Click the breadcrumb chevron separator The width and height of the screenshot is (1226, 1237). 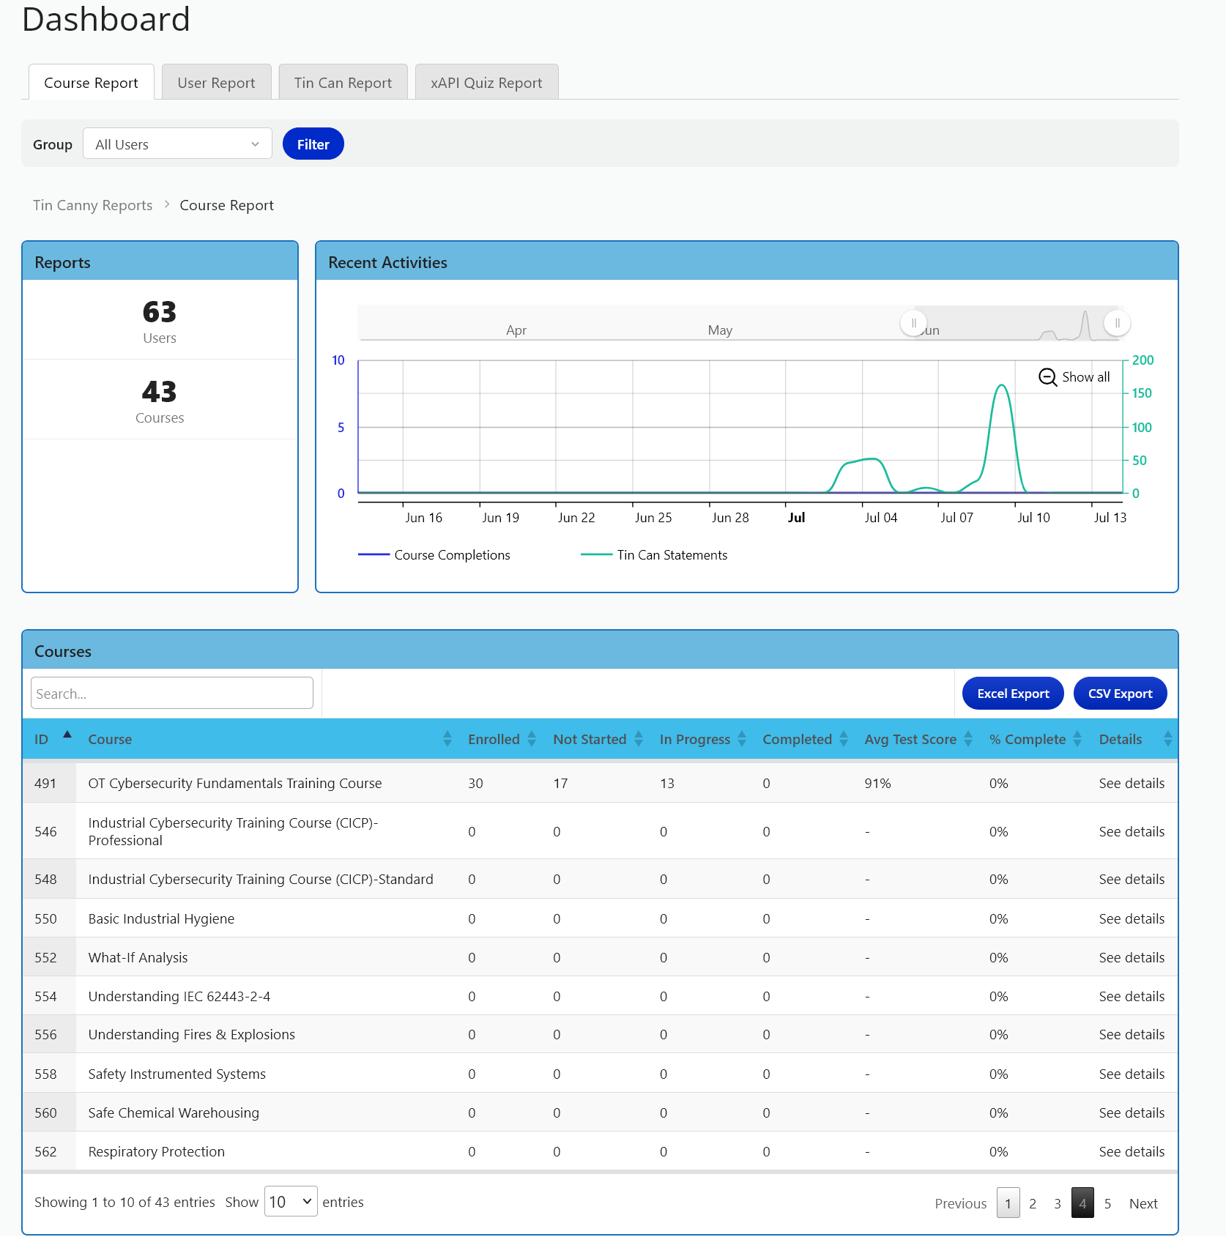pyautogui.click(x=166, y=204)
